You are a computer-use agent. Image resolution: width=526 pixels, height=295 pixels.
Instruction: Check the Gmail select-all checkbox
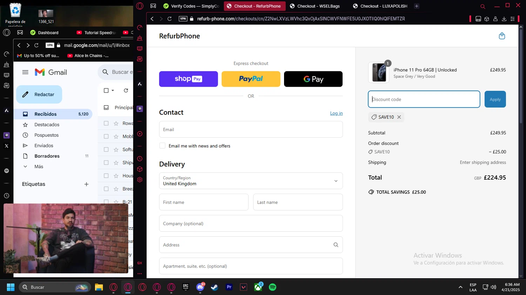[x=106, y=91]
